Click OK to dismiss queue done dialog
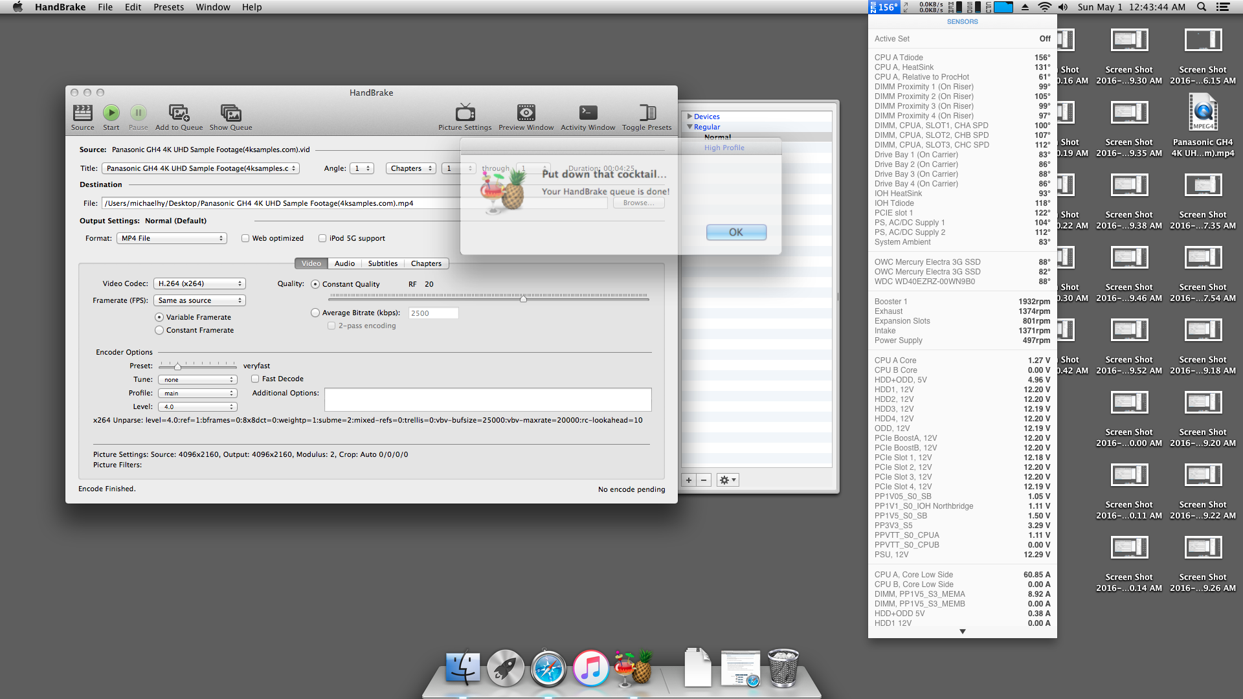1243x699 pixels. click(736, 232)
